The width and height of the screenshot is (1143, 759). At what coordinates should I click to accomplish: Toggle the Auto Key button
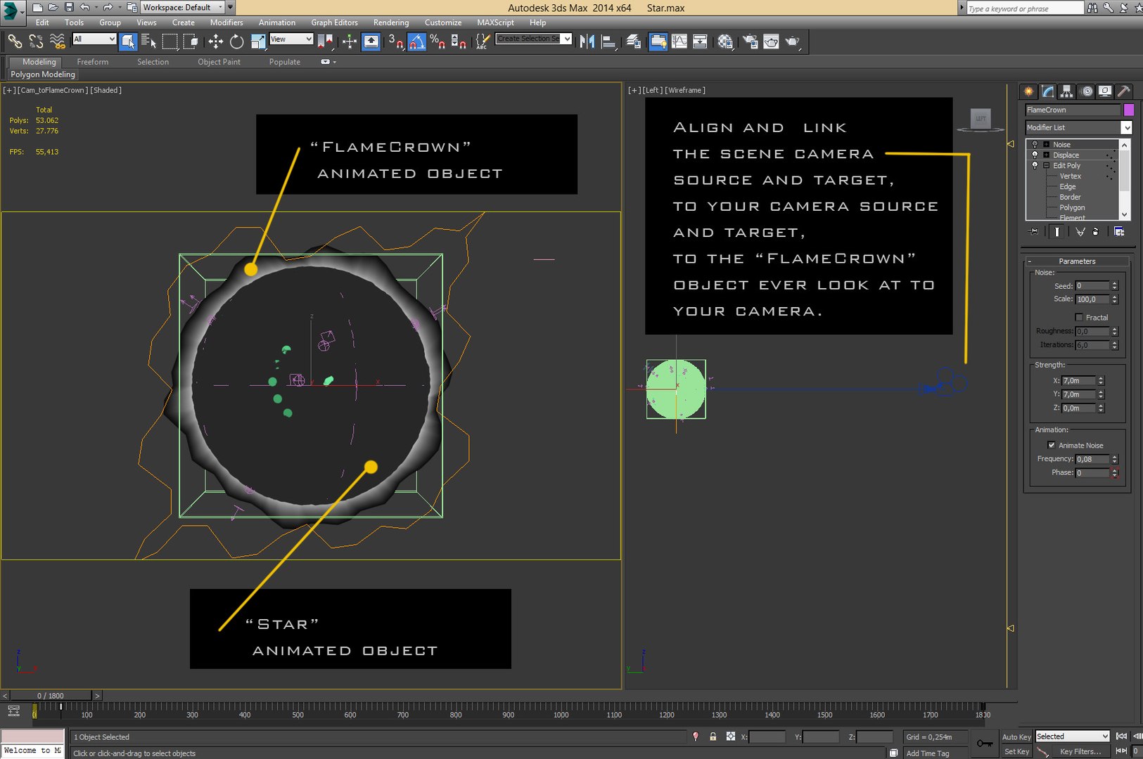tap(1016, 737)
